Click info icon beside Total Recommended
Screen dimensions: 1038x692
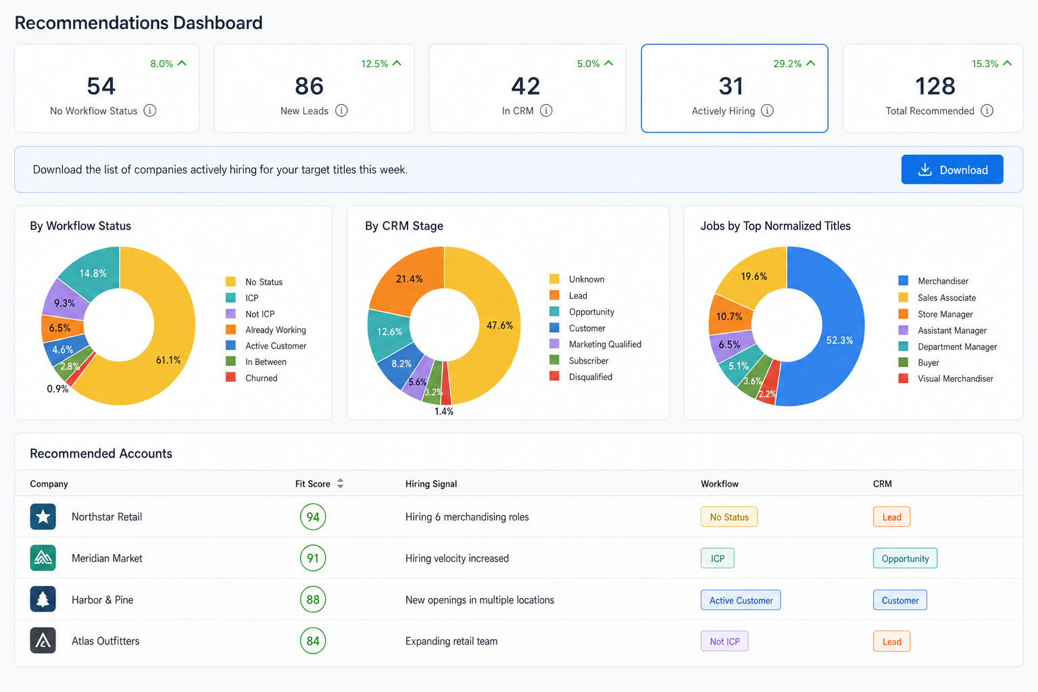pyautogui.click(x=987, y=111)
